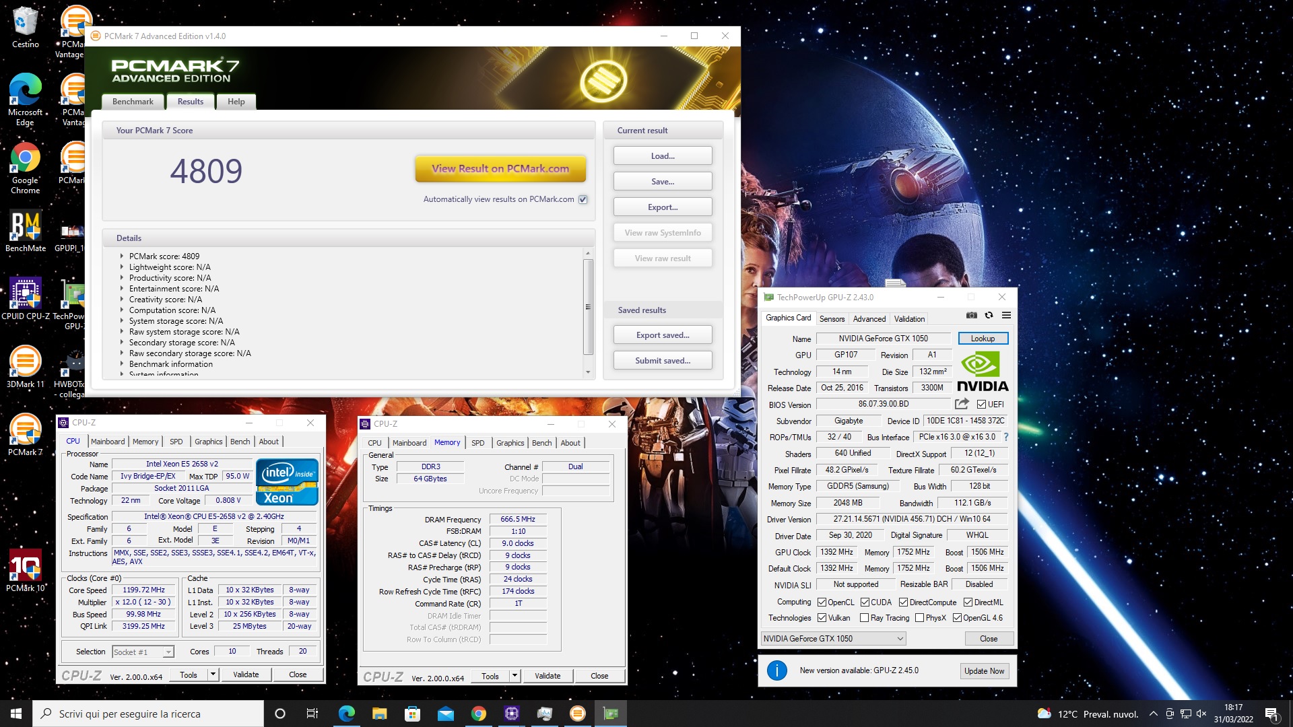The image size is (1293, 727).
Task: Open Mail app from taskbar
Action: point(445,714)
